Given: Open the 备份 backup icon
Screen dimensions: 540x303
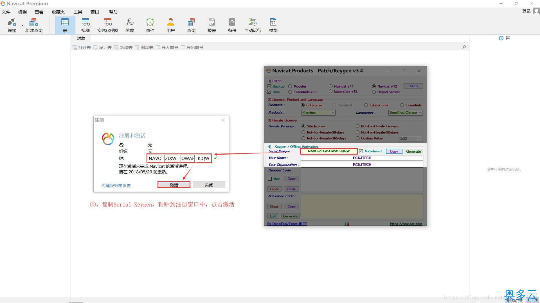Looking at the screenshot, I should pyautogui.click(x=232, y=25).
